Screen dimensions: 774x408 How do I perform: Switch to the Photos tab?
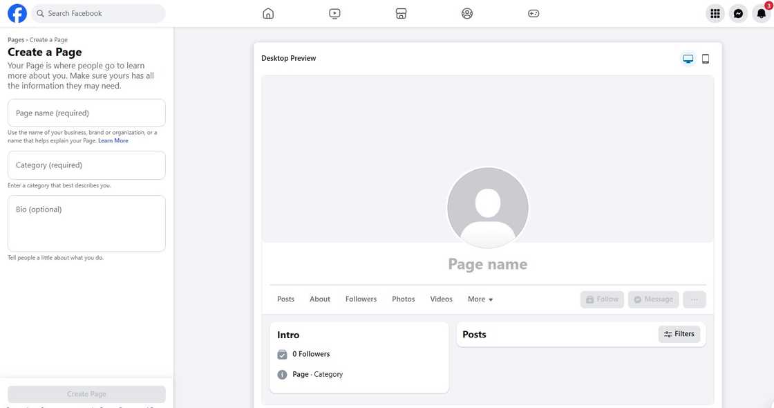(403, 299)
